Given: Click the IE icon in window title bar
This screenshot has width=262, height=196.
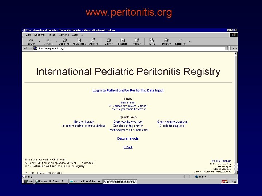Looking at the screenshot, I should (24, 30).
